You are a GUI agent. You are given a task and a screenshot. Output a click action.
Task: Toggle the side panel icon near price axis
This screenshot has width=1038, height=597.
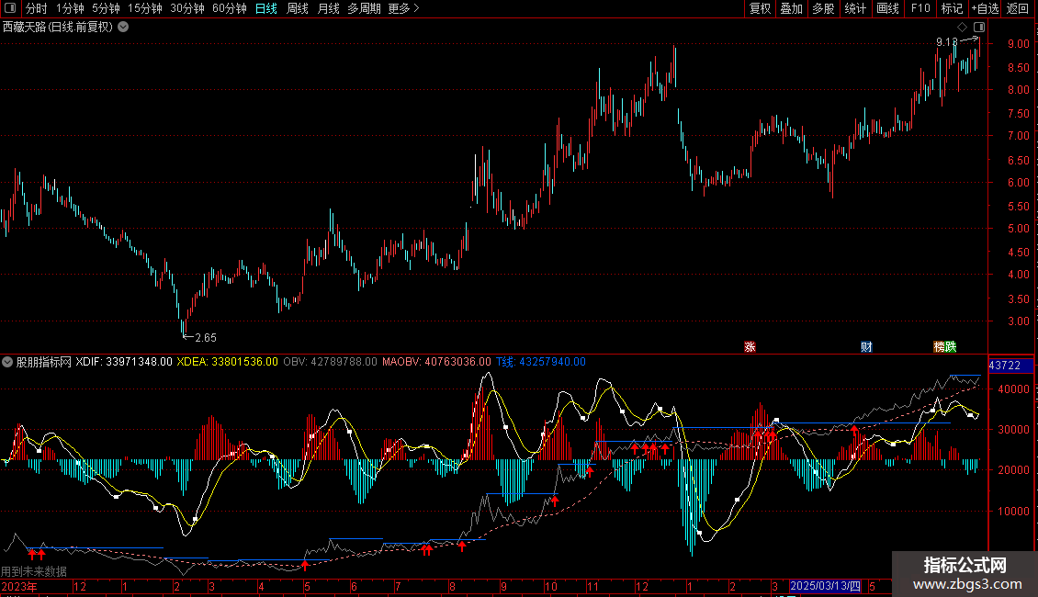point(979,28)
